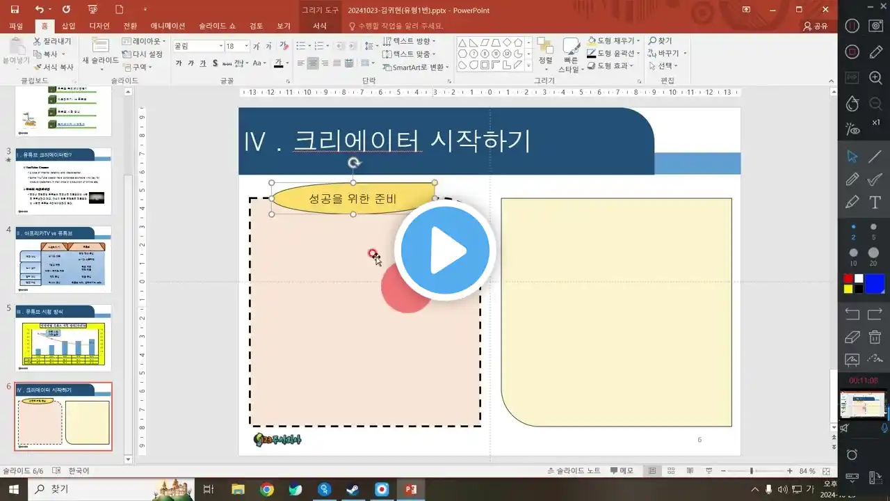890x501 pixels.
Task: Select the recorder's arrow cursor tool
Action: [x=852, y=156]
